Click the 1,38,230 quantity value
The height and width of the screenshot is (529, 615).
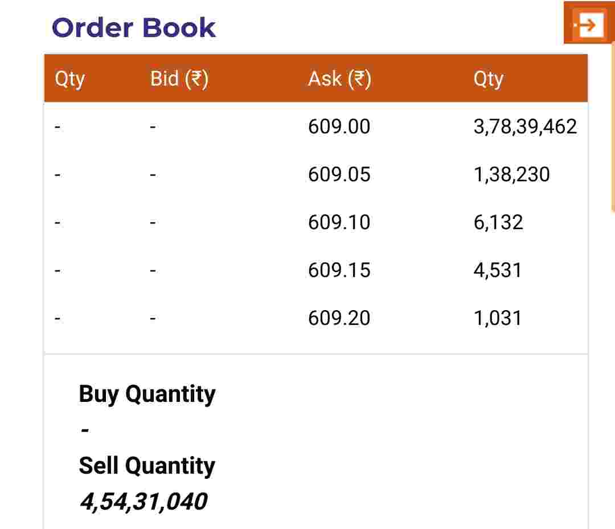[511, 174]
